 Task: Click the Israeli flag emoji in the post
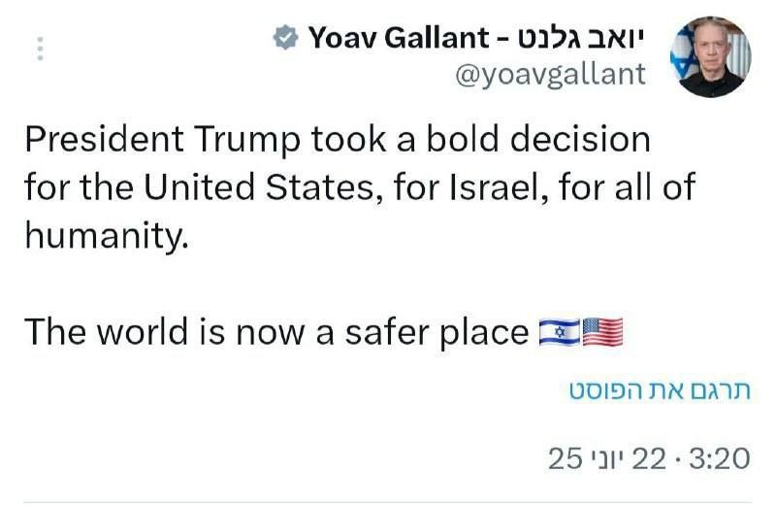(560, 332)
